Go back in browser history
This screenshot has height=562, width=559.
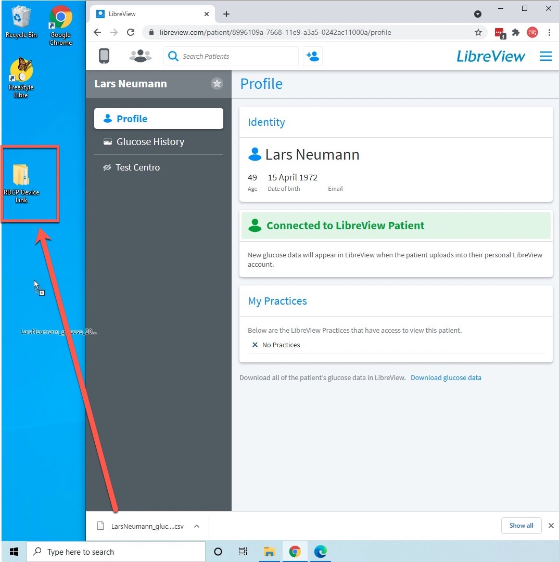97,32
